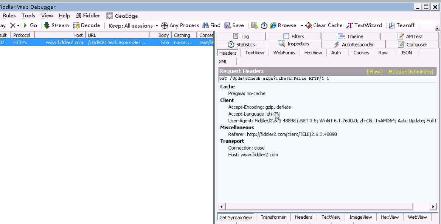
Task: Select the Raw inspector tab
Action: point(383,53)
